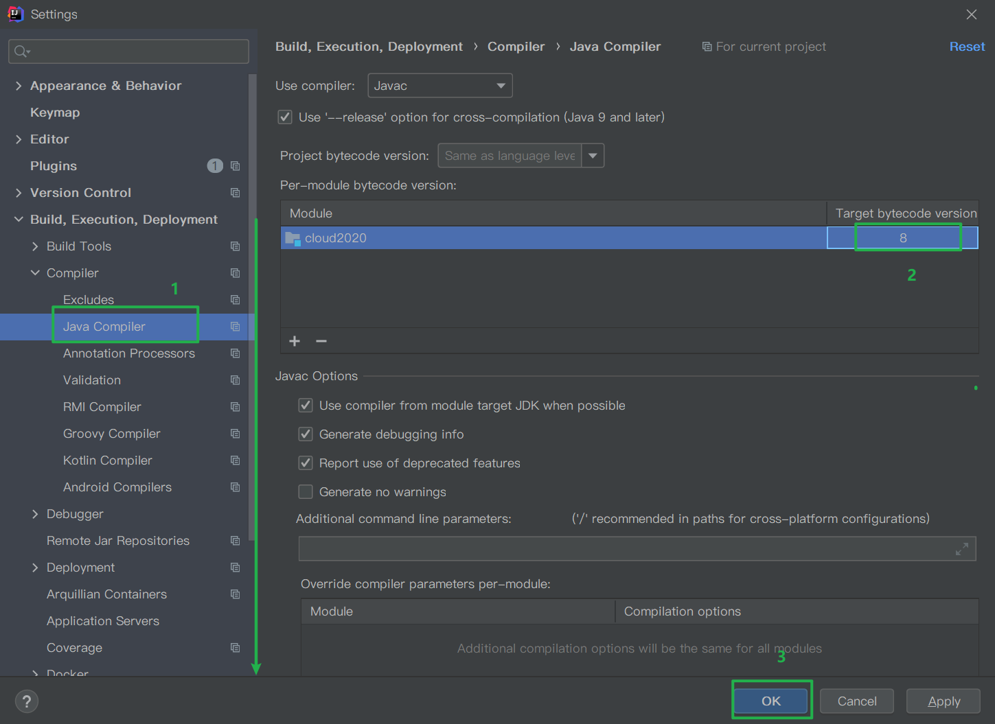Image resolution: width=995 pixels, height=724 pixels.
Task: Expand the Editor section
Action: pos(19,139)
